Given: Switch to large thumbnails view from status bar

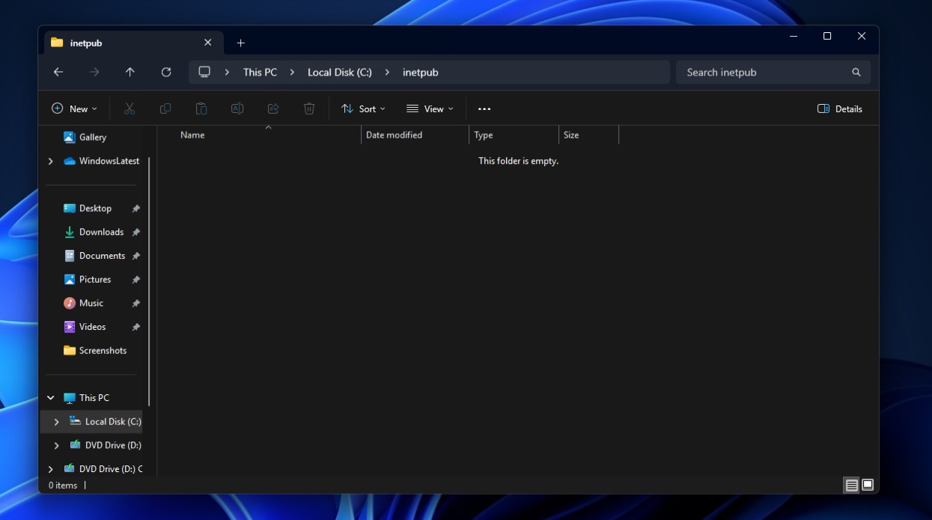Looking at the screenshot, I should tap(867, 485).
